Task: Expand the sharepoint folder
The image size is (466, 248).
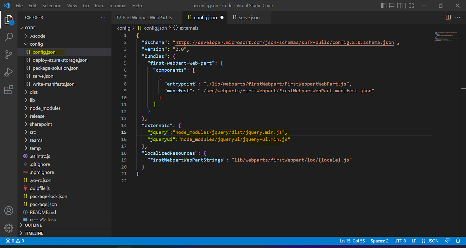Action: [x=64, y=124]
